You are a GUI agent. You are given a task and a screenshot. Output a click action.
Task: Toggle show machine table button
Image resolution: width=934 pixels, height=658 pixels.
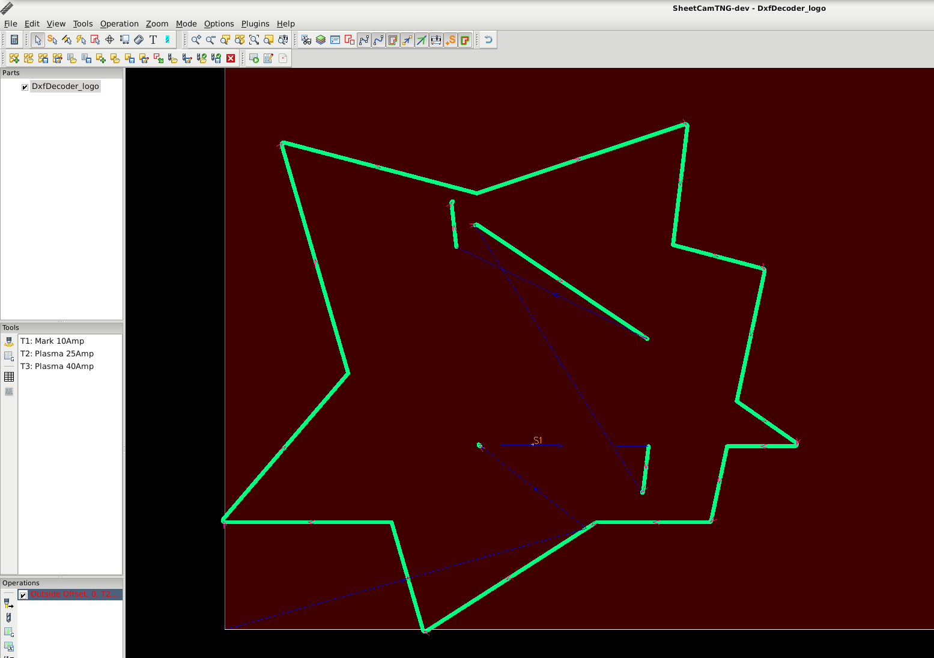436,40
